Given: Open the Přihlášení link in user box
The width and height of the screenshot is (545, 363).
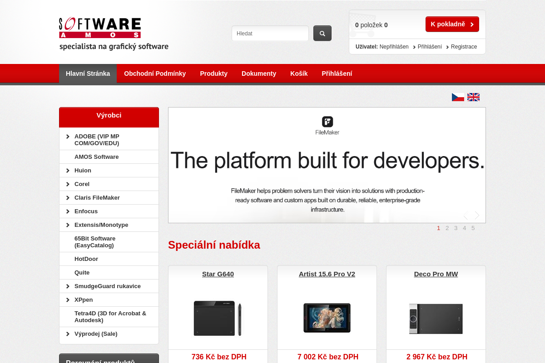Looking at the screenshot, I should pos(430,47).
